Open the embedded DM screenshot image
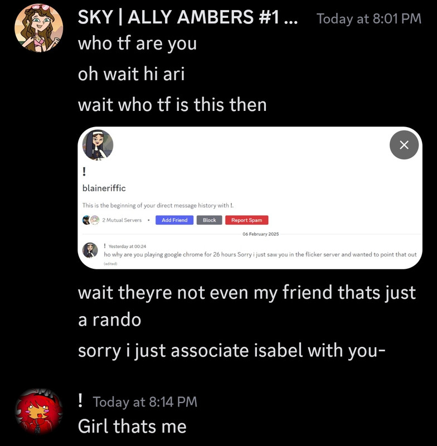The height and width of the screenshot is (446, 437). pos(250,198)
